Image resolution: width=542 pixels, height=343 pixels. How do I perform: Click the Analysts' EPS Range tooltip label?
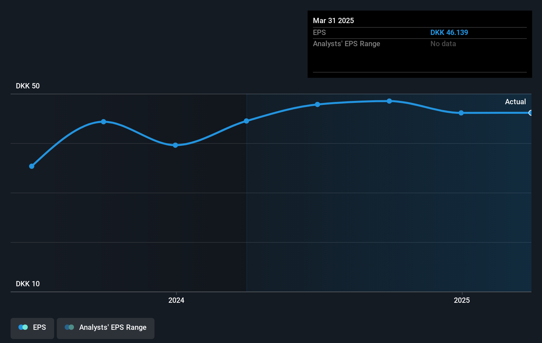point(347,44)
